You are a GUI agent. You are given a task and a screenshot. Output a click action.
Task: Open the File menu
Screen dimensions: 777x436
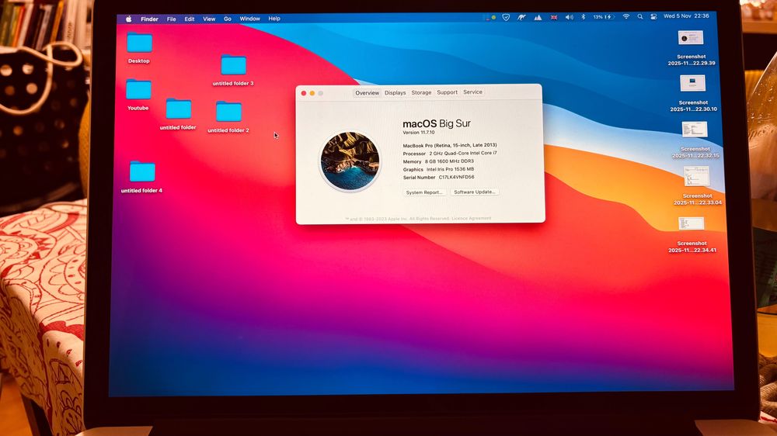(172, 19)
